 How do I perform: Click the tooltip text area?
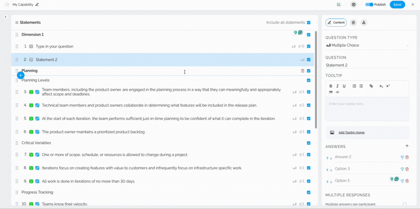coord(367,109)
